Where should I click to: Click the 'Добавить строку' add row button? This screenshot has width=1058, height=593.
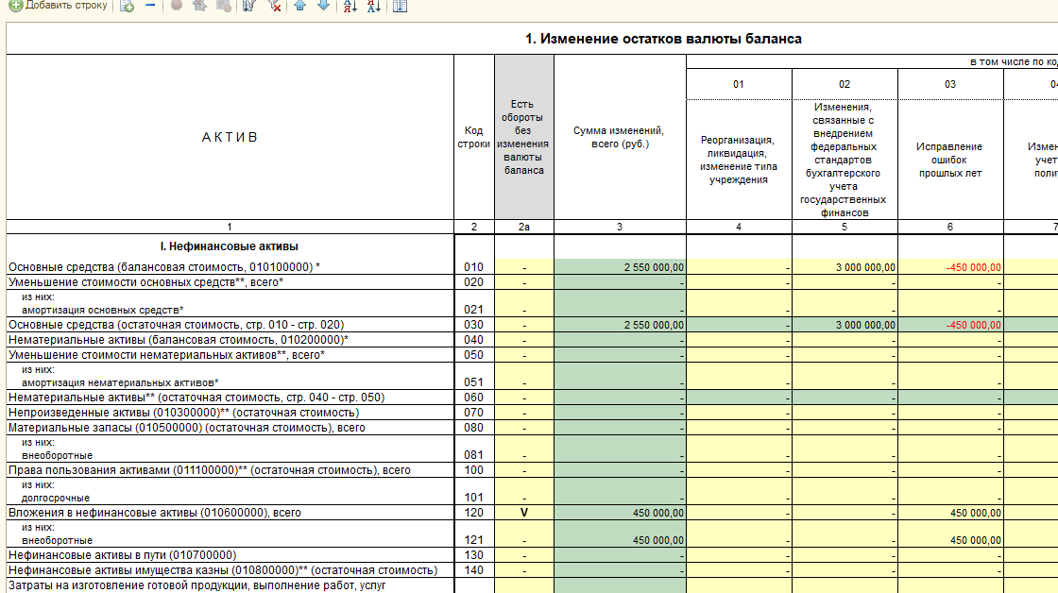58,6
